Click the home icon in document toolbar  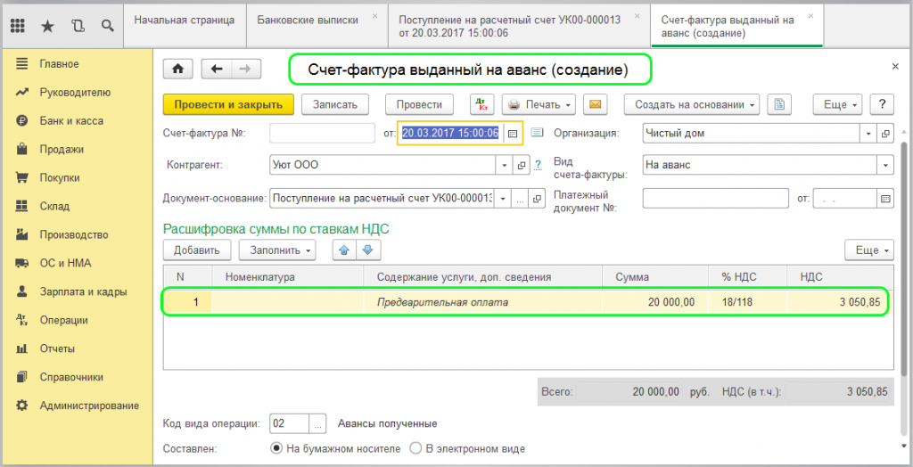pos(177,69)
